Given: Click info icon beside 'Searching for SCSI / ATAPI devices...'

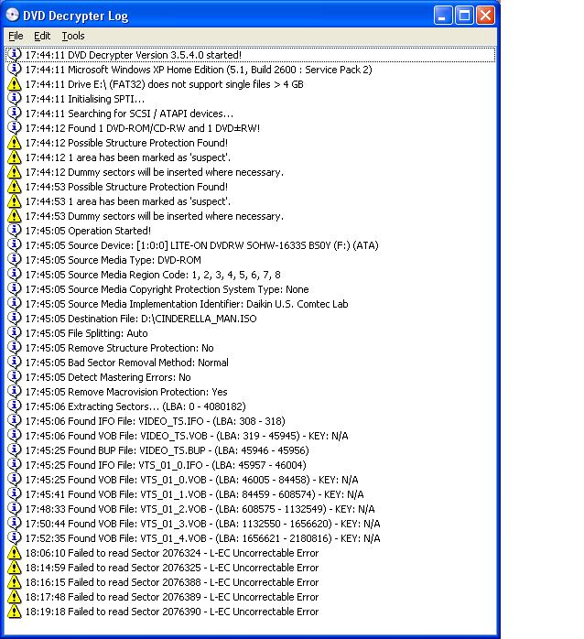Looking at the screenshot, I should tap(15, 114).
